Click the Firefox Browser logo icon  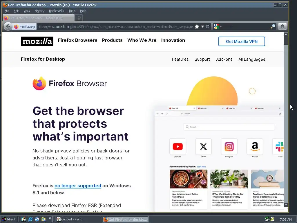coord(39,83)
